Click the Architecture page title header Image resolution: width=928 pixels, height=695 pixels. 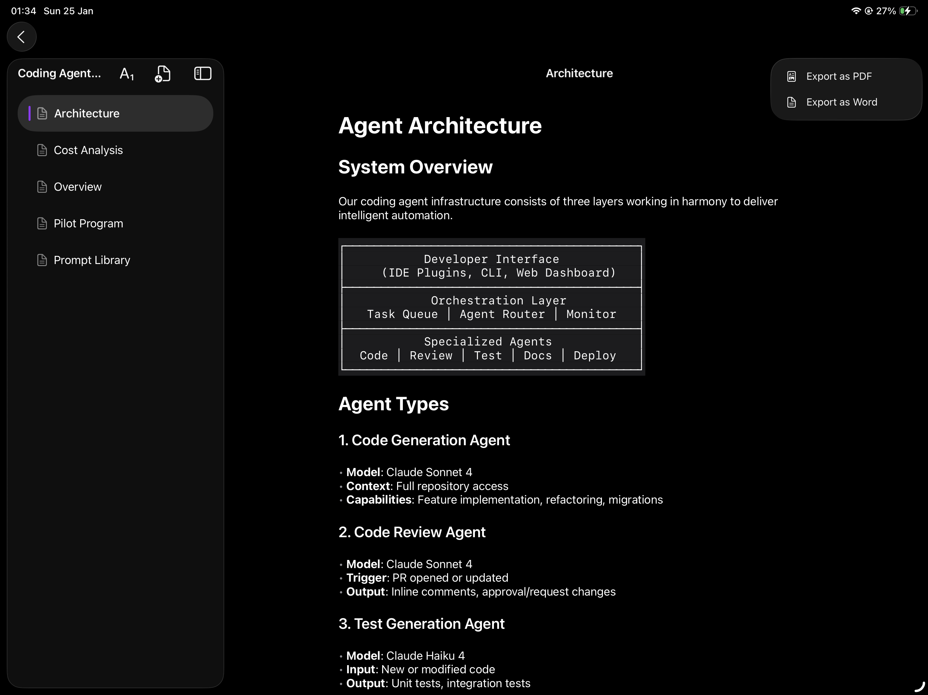579,73
